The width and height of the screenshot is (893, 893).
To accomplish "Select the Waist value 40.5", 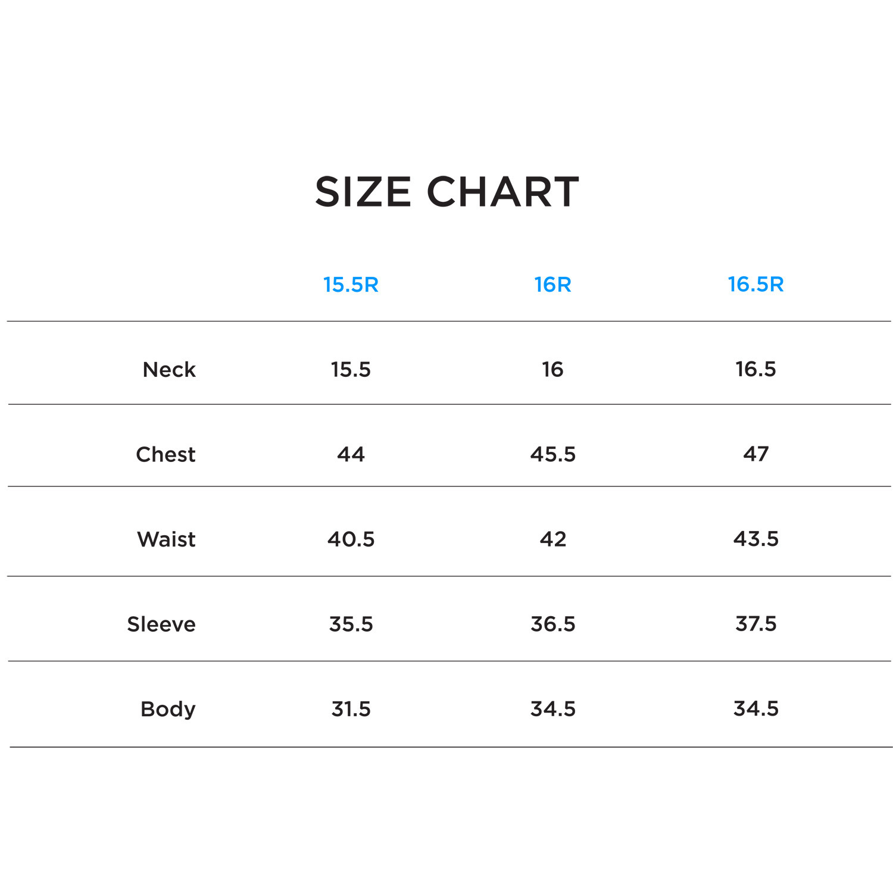I will (x=351, y=539).
